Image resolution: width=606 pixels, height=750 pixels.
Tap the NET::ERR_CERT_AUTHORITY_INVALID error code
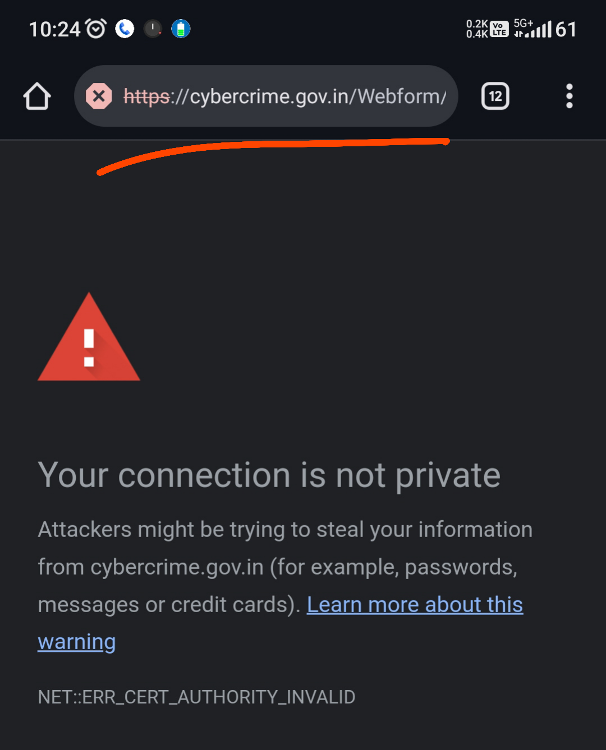(x=196, y=697)
